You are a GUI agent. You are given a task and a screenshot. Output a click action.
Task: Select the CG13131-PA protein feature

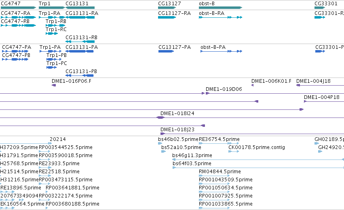pos(79,51)
